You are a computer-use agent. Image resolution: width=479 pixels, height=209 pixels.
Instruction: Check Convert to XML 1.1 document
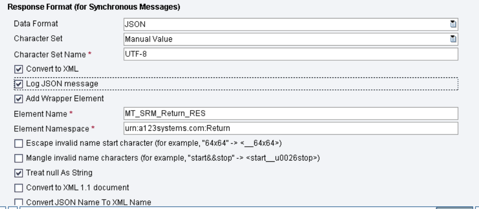[x=19, y=188]
